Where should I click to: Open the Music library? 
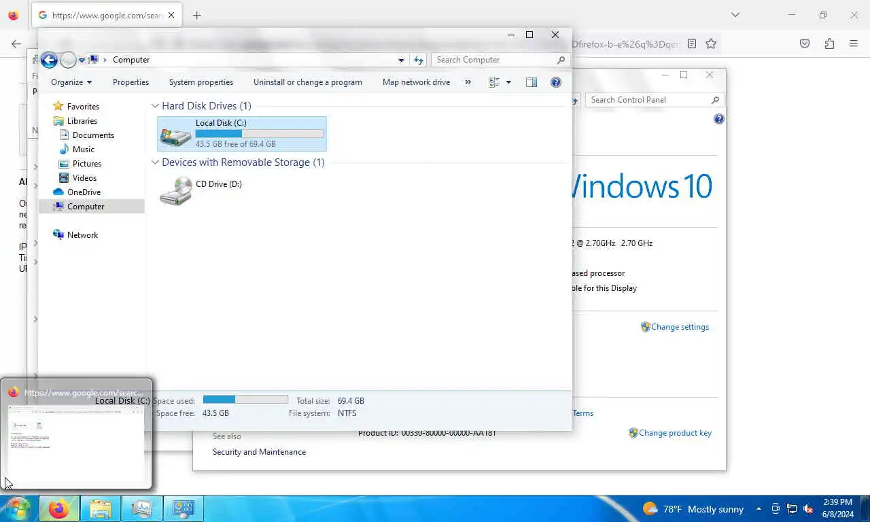click(83, 150)
